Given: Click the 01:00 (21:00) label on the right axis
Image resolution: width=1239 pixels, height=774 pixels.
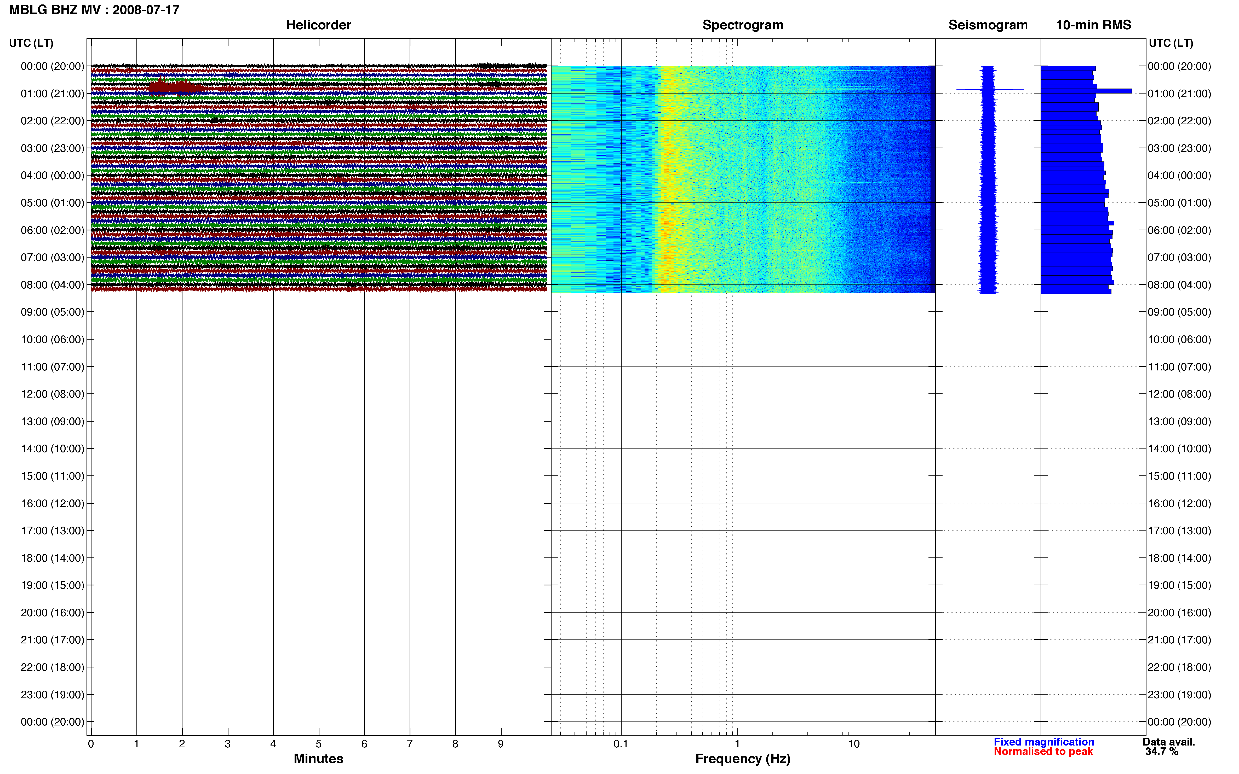Looking at the screenshot, I should pos(1179,94).
